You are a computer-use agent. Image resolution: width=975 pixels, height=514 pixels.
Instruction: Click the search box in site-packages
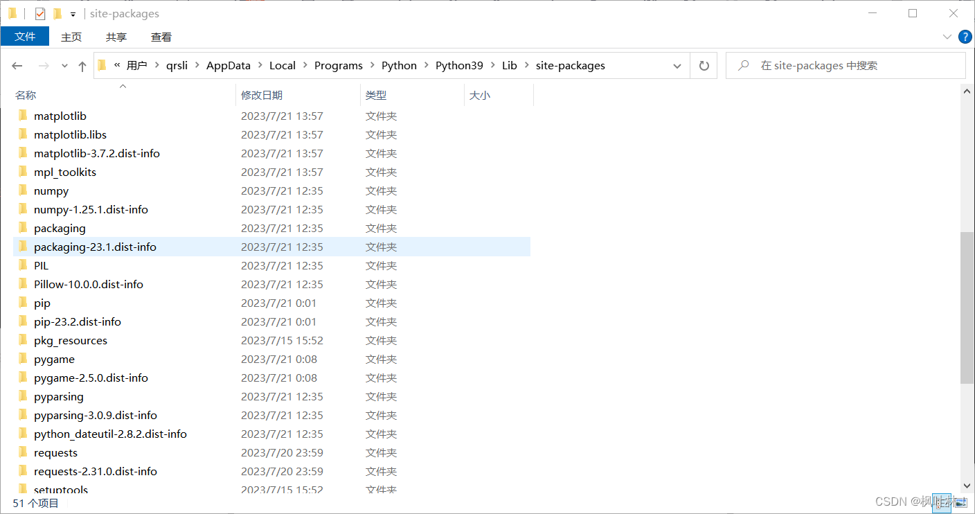point(846,66)
